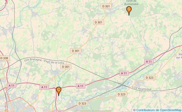The width and height of the screenshot is (182, 112).
Task: Click D 301 label midway between S and C pins
Action: click(76, 51)
